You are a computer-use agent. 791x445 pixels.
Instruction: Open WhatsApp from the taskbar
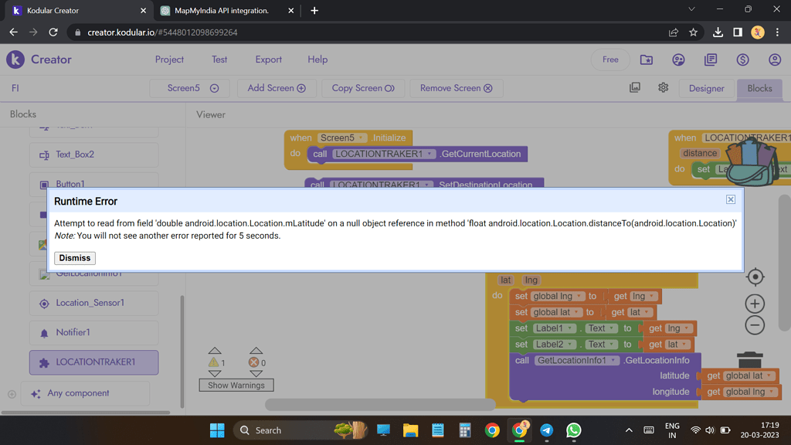coord(574,430)
